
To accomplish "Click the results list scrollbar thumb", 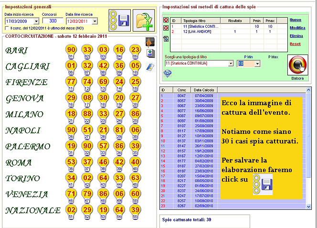I will point(308,135).
